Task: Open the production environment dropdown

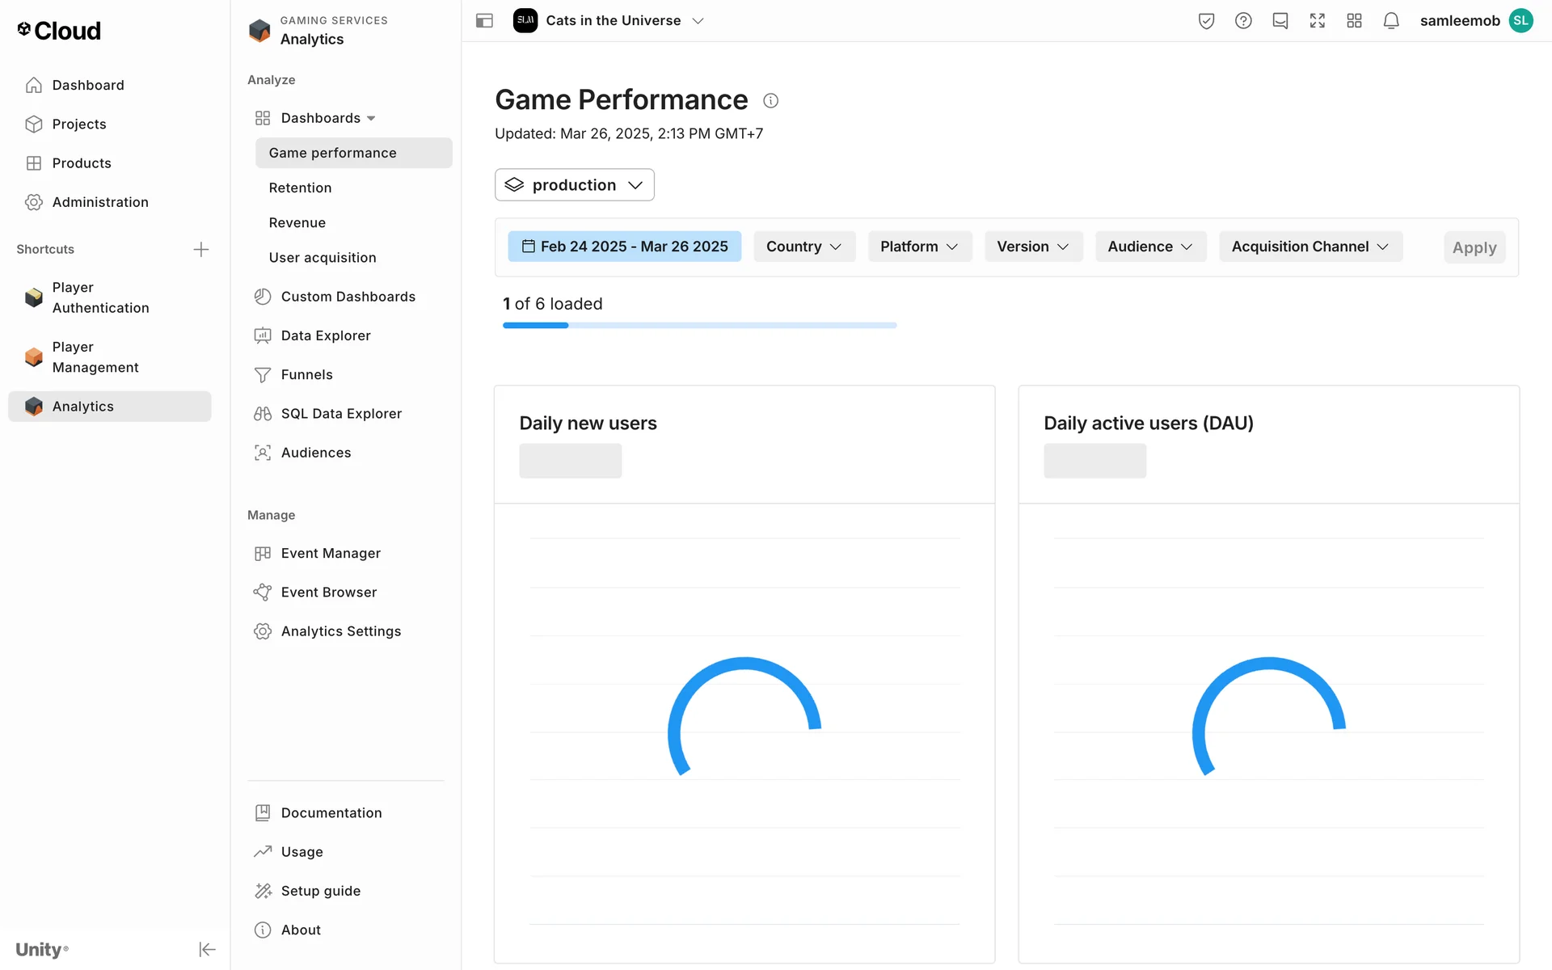Action: pos(574,185)
